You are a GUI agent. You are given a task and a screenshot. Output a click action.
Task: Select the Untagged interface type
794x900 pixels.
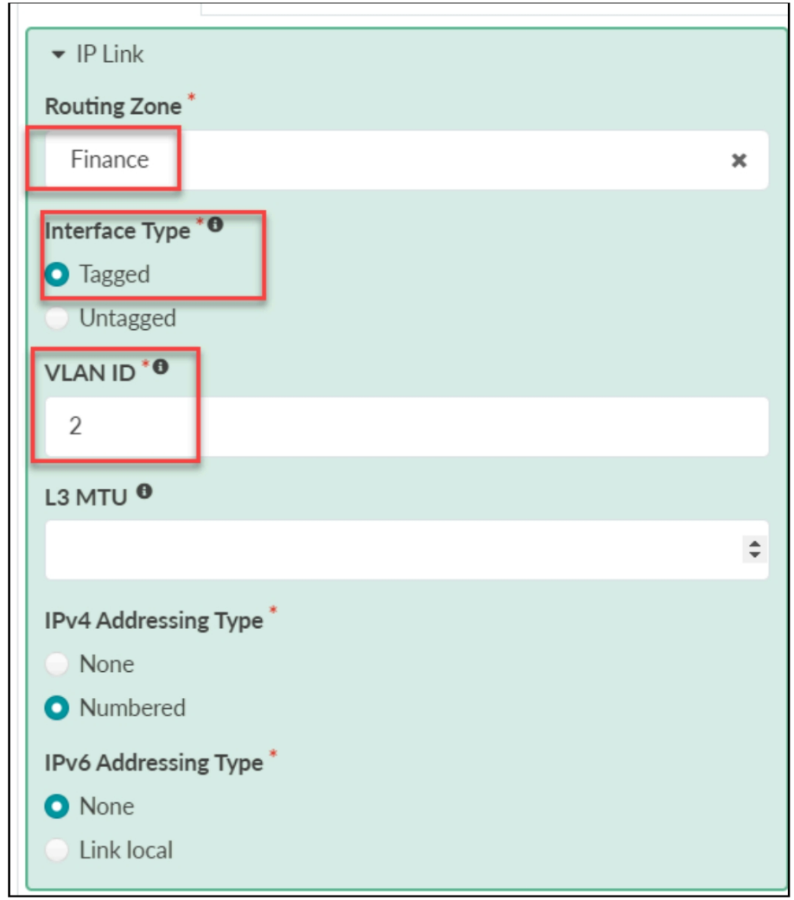58,319
